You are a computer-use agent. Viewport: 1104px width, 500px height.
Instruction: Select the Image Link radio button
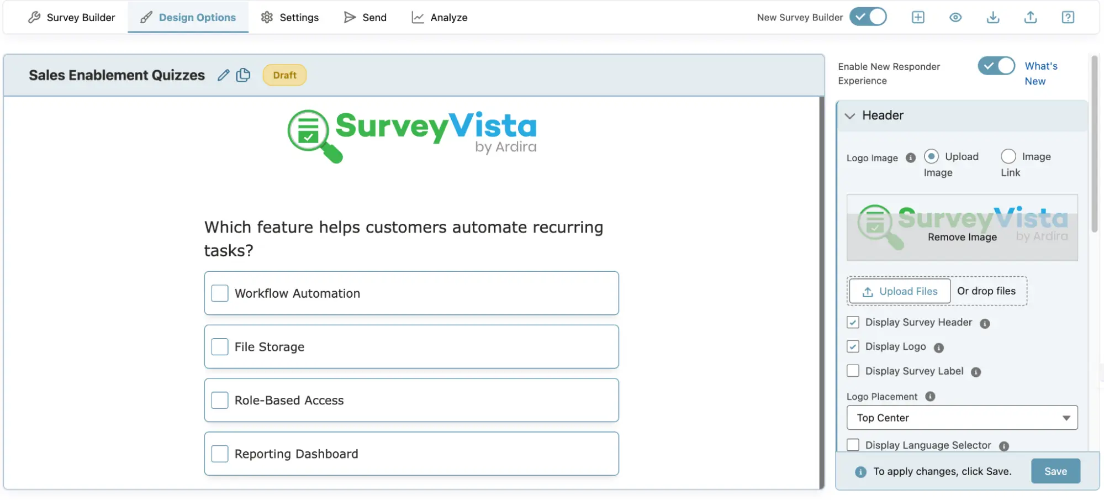[1008, 156]
